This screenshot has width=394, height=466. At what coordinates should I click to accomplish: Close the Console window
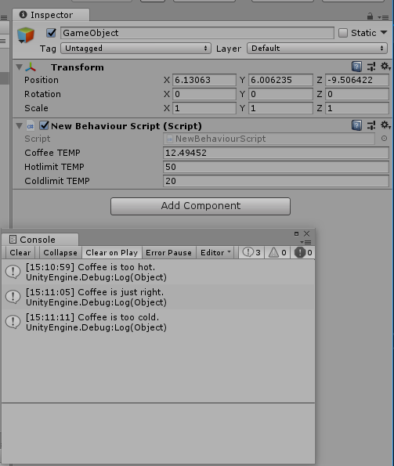click(306, 234)
